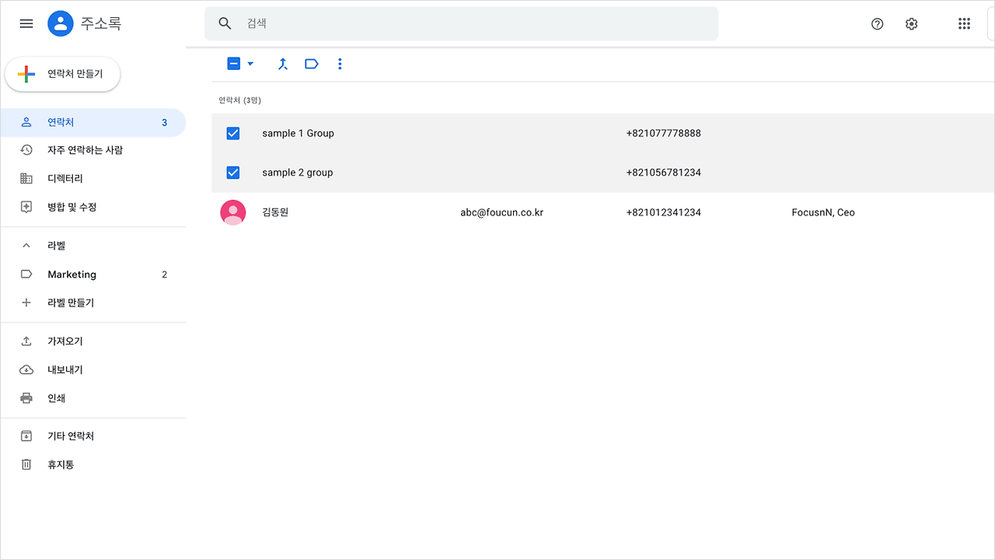This screenshot has height=560, width=995.
Task: Click the merge contacts toolbar icon
Action: click(283, 64)
